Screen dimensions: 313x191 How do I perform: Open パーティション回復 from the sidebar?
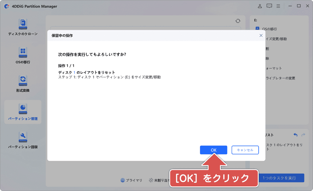coord(23,139)
